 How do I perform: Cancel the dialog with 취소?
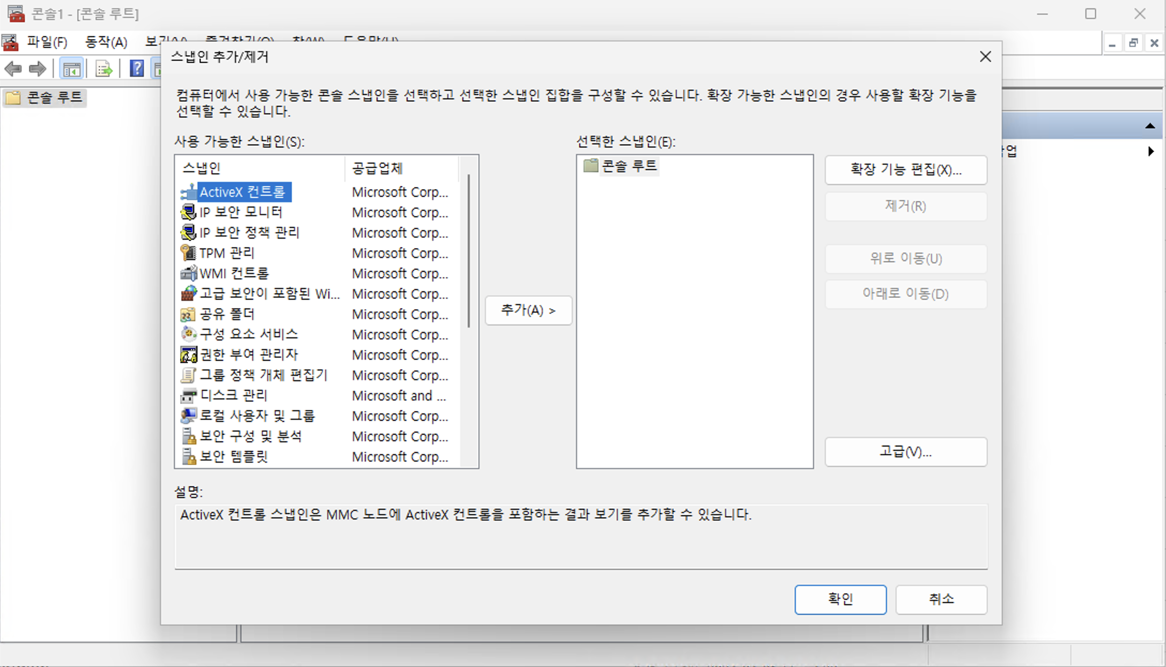click(x=941, y=599)
